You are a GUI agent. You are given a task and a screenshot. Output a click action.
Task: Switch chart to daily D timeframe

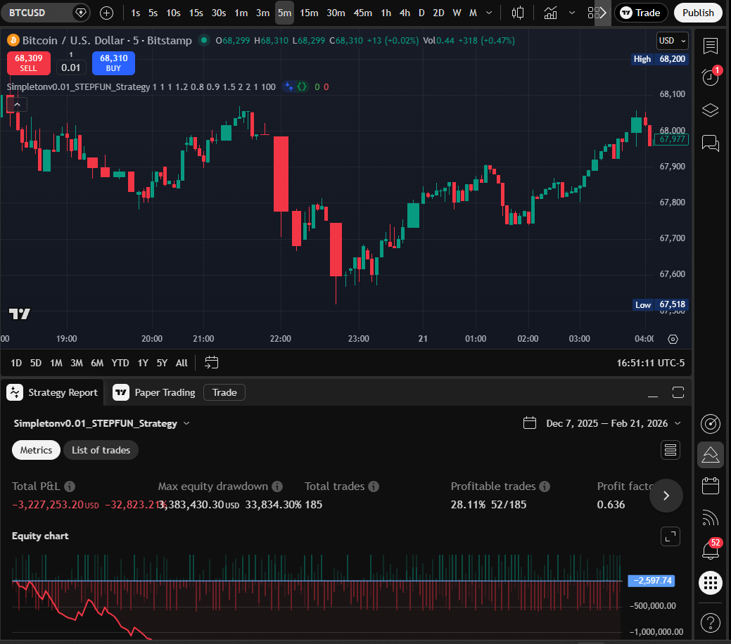click(421, 13)
